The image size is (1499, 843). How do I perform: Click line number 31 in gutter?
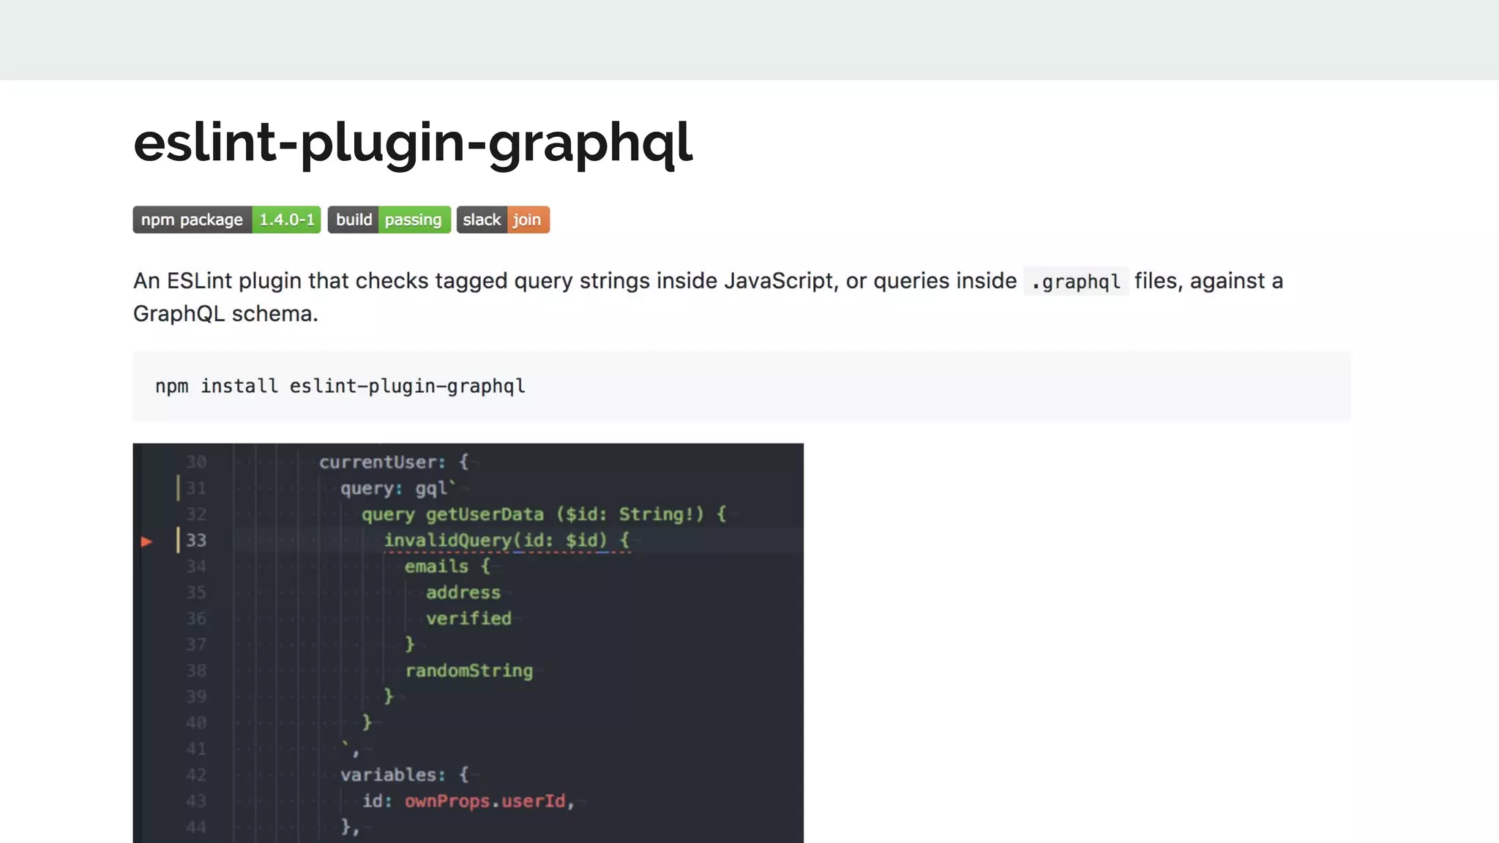click(x=196, y=488)
